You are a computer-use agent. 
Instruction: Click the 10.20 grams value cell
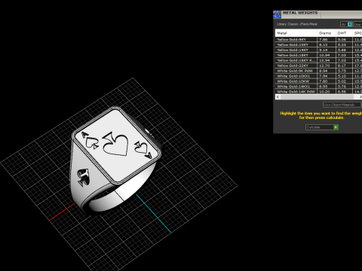(327, 92)
